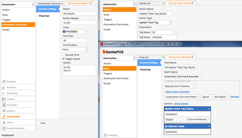Click back arrow in Rules window Automation panel
This screenshot has width=242, height=138.
[135, 58]
